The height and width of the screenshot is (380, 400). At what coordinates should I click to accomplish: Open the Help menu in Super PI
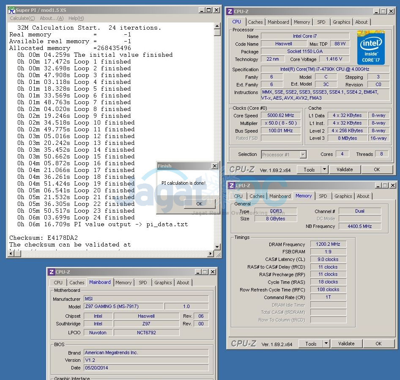[x=76, y=18]
